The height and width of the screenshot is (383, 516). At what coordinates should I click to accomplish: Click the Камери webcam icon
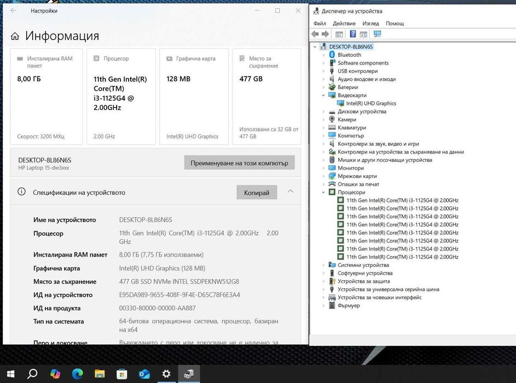332,119
